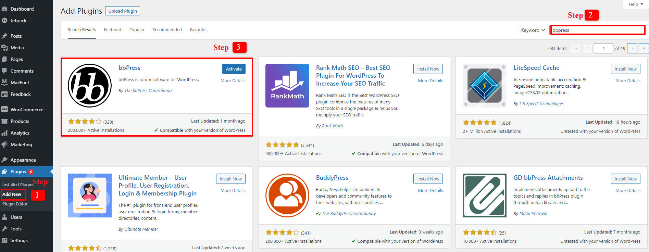Viewport: 649px width, 252px height.
Task: Expand the Help dropdown tab
Action: (x=636, y=4)
